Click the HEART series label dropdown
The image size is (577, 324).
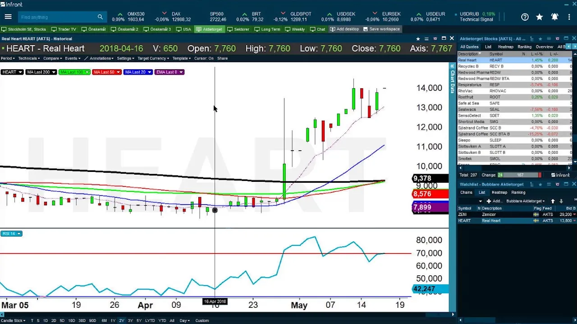(x=12, y=72)
